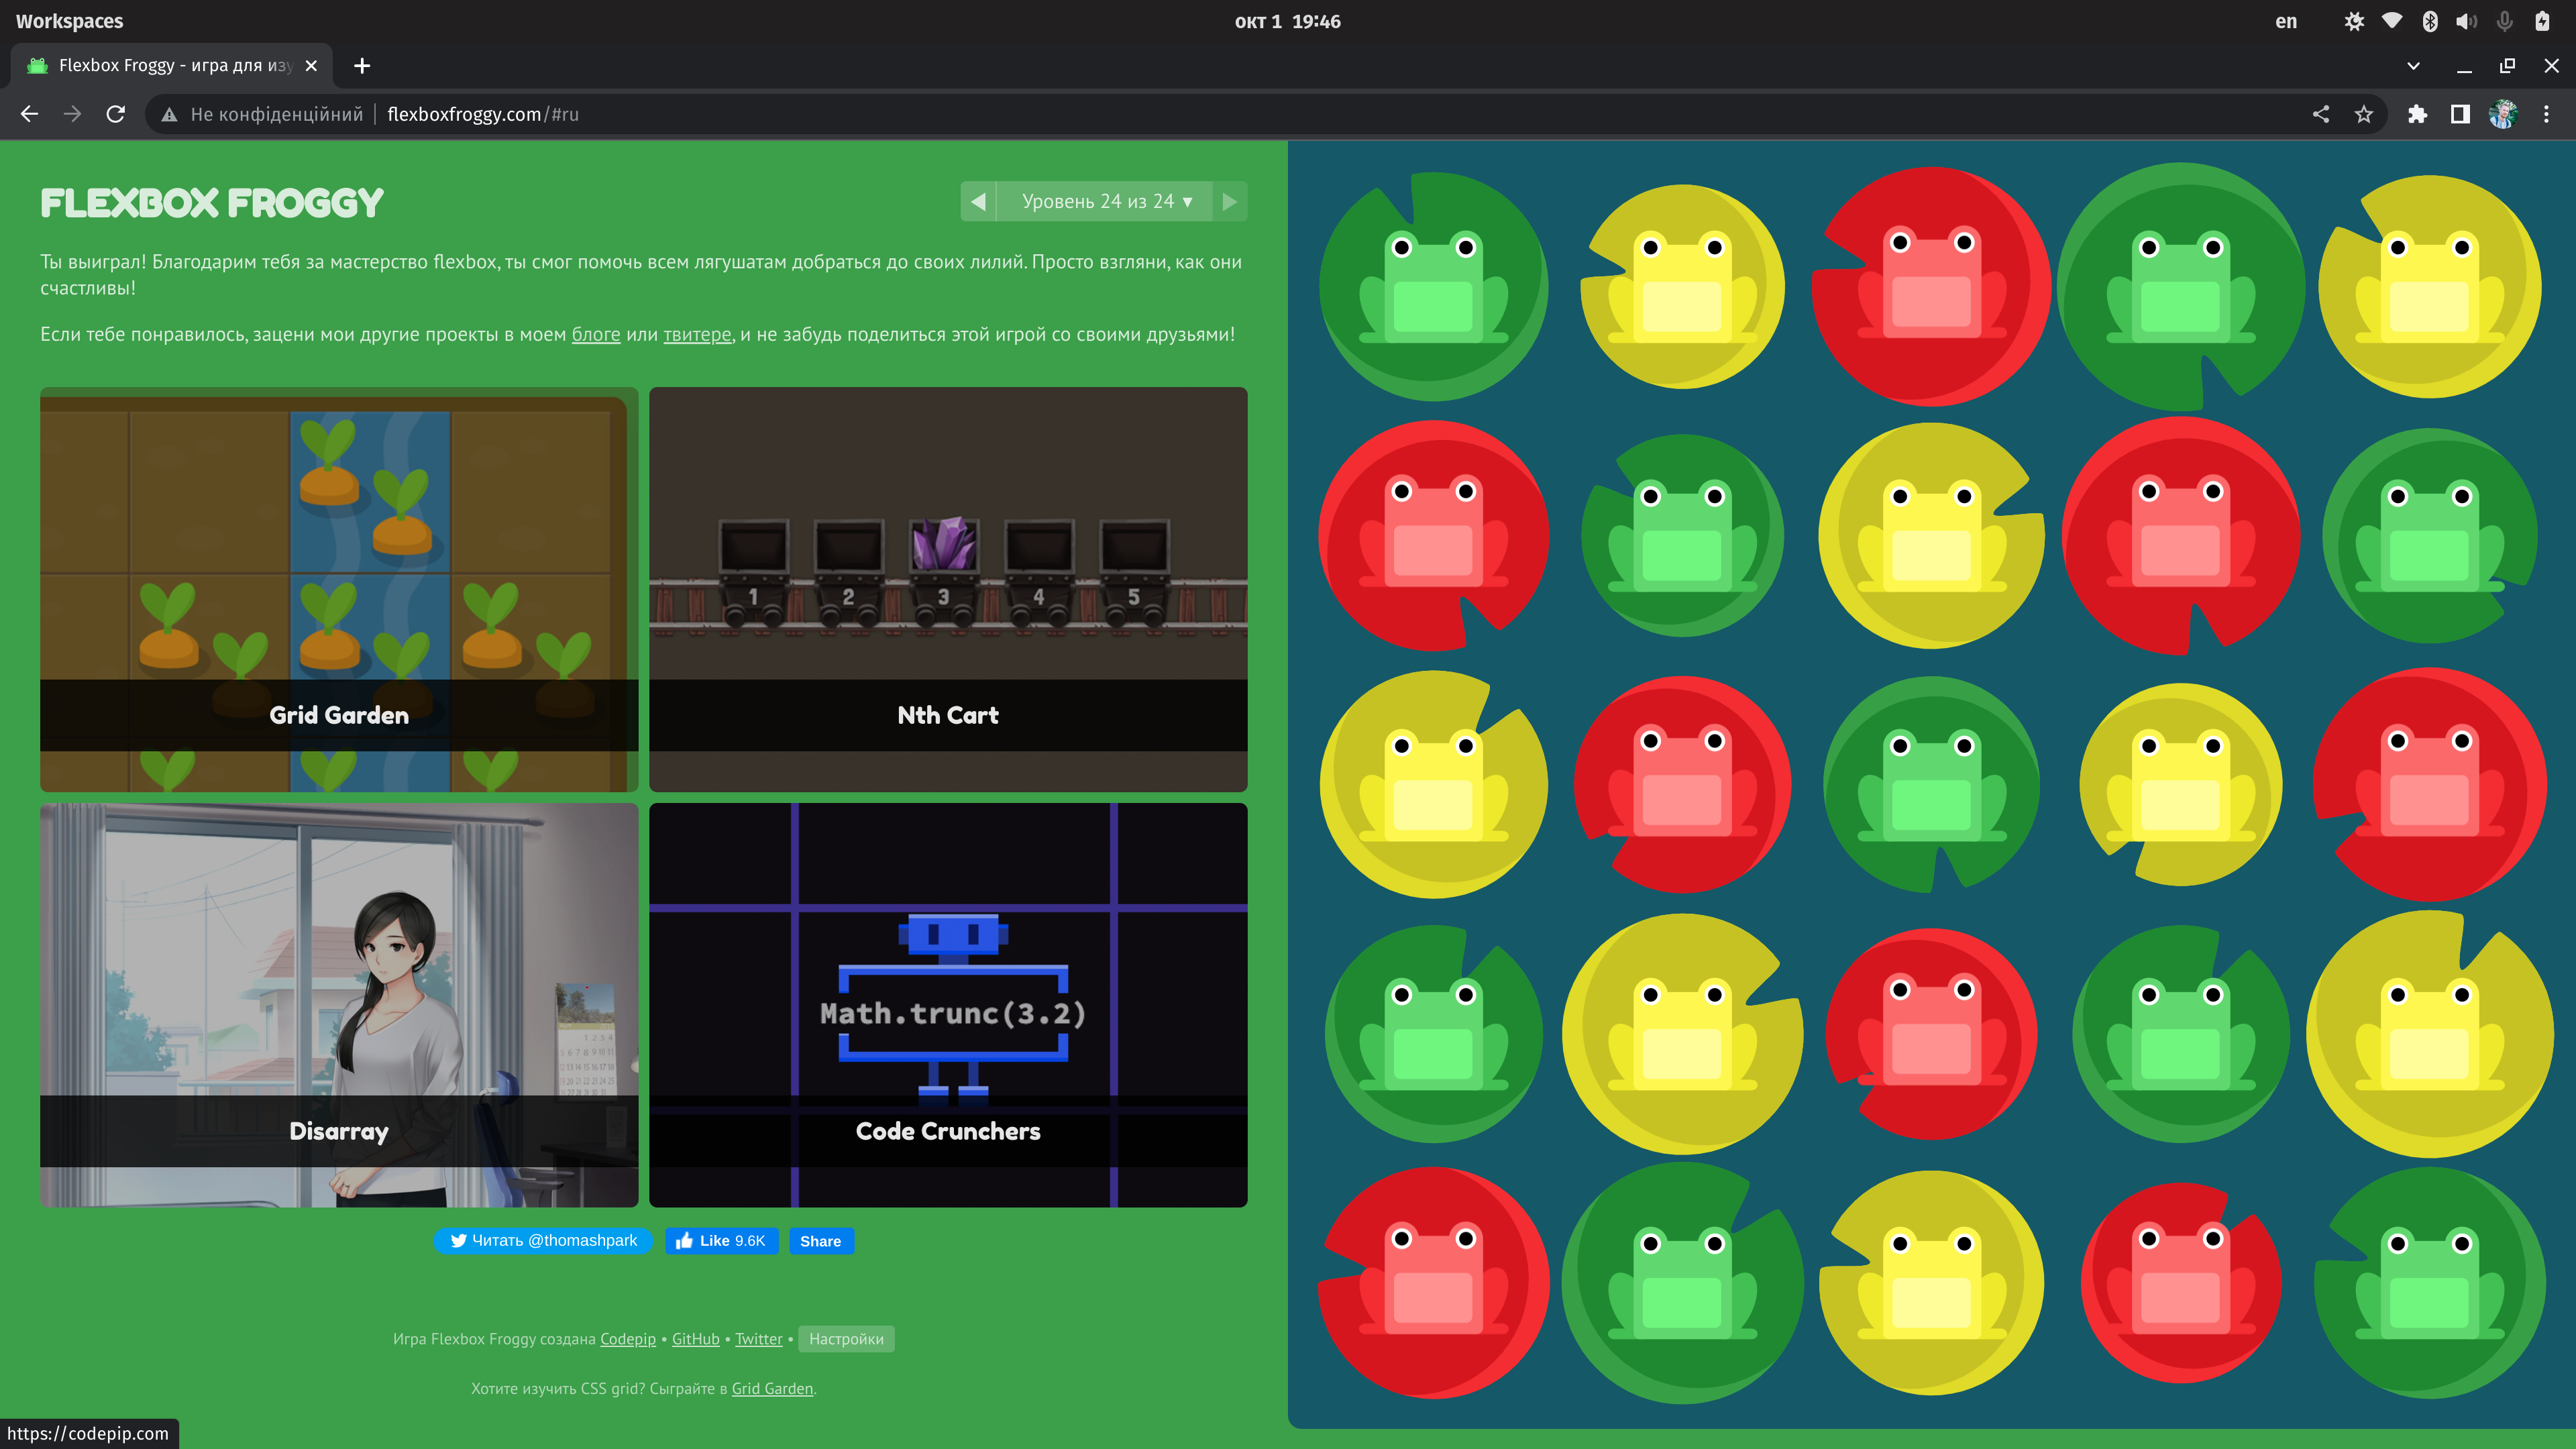
Task: Share this page via the share icon
Action: (x=2321, y=114)
